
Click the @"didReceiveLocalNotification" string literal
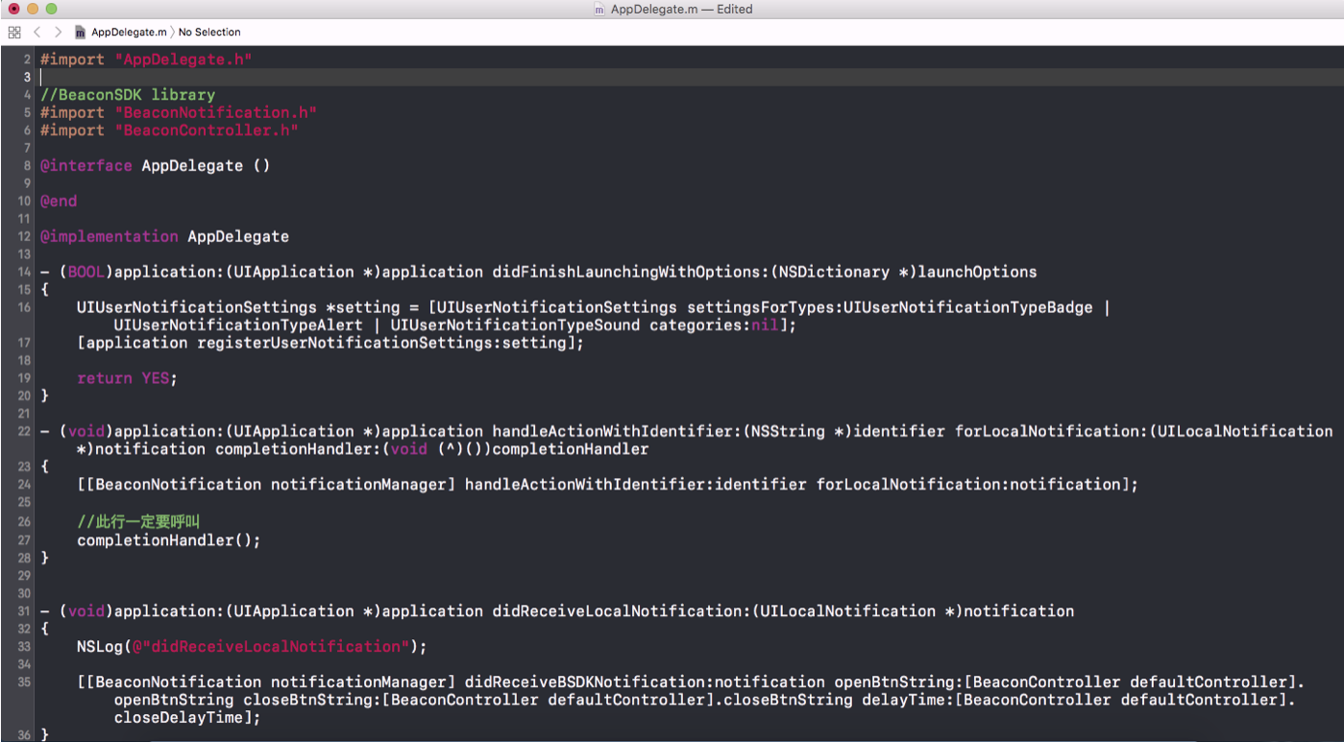click(x=271, y=646)
